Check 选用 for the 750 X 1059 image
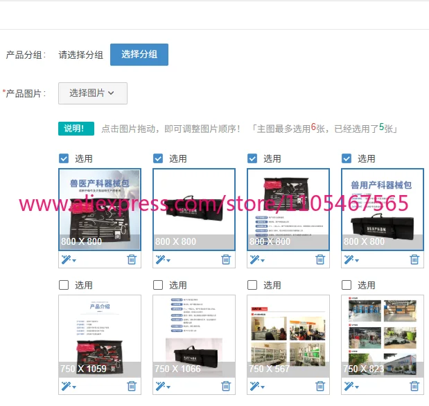The image size is (429, 406). (64, 285)
